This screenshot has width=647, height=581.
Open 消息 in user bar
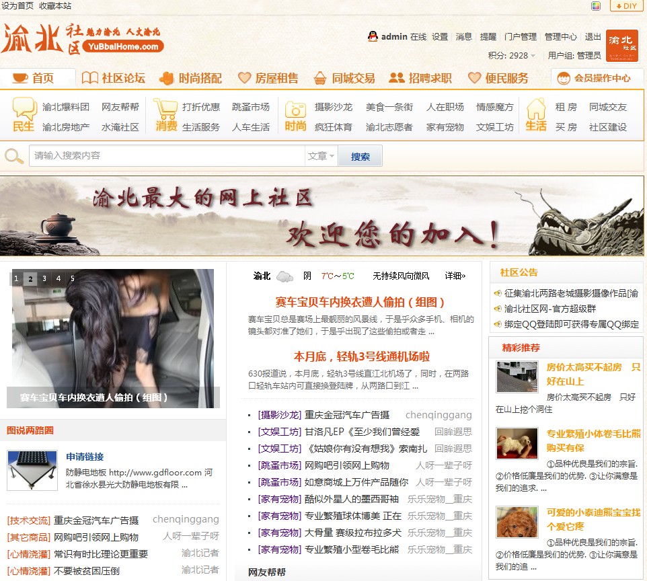(x=464, y=37)
